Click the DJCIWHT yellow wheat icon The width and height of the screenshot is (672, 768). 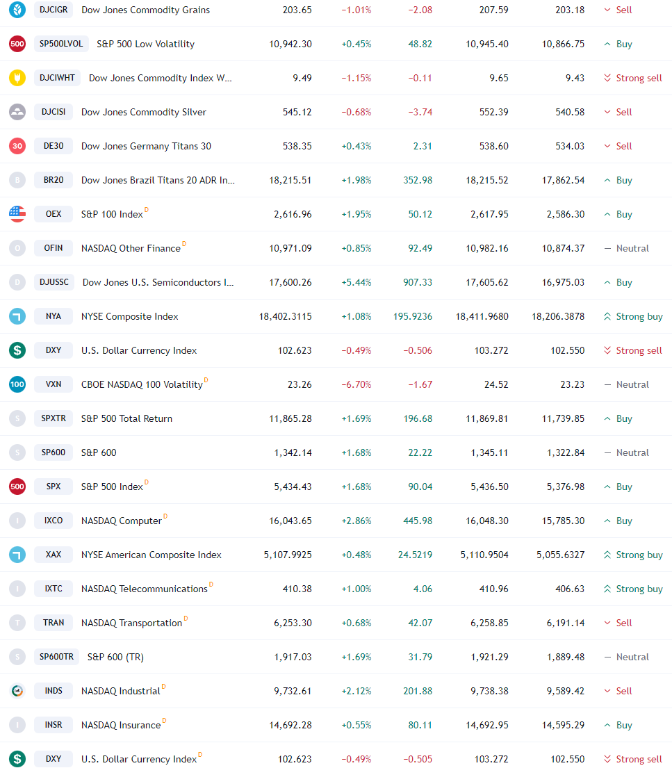(17, 78)
